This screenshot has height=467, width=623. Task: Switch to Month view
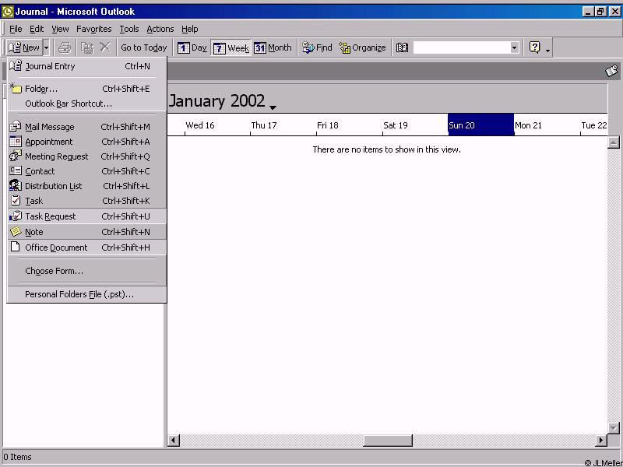coord(273,47)
